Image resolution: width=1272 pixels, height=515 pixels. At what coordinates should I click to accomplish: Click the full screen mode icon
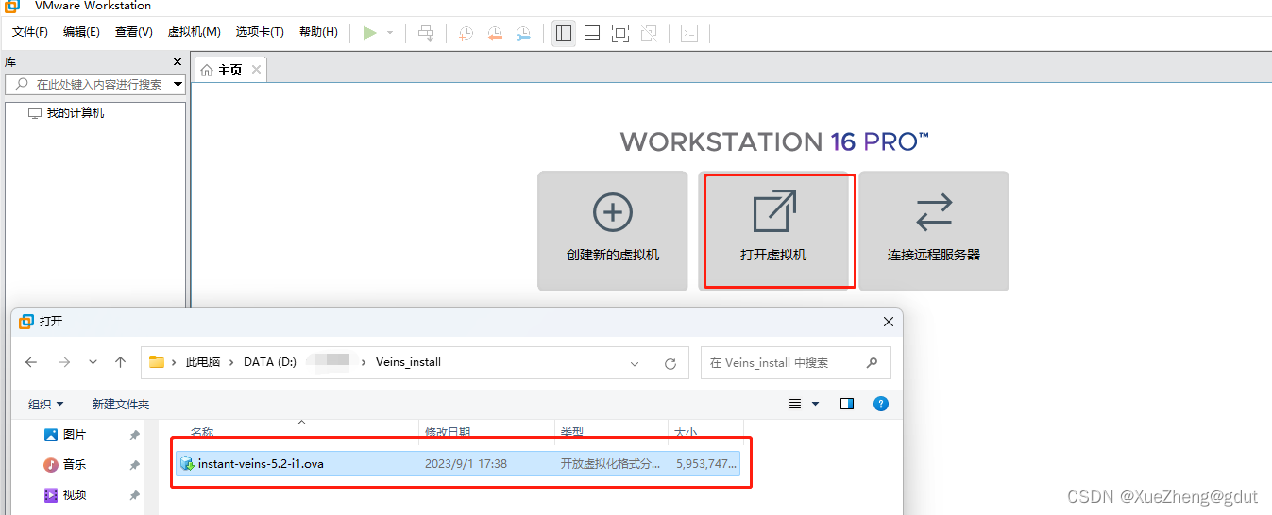pyautogui.click(x=620, y=33)
